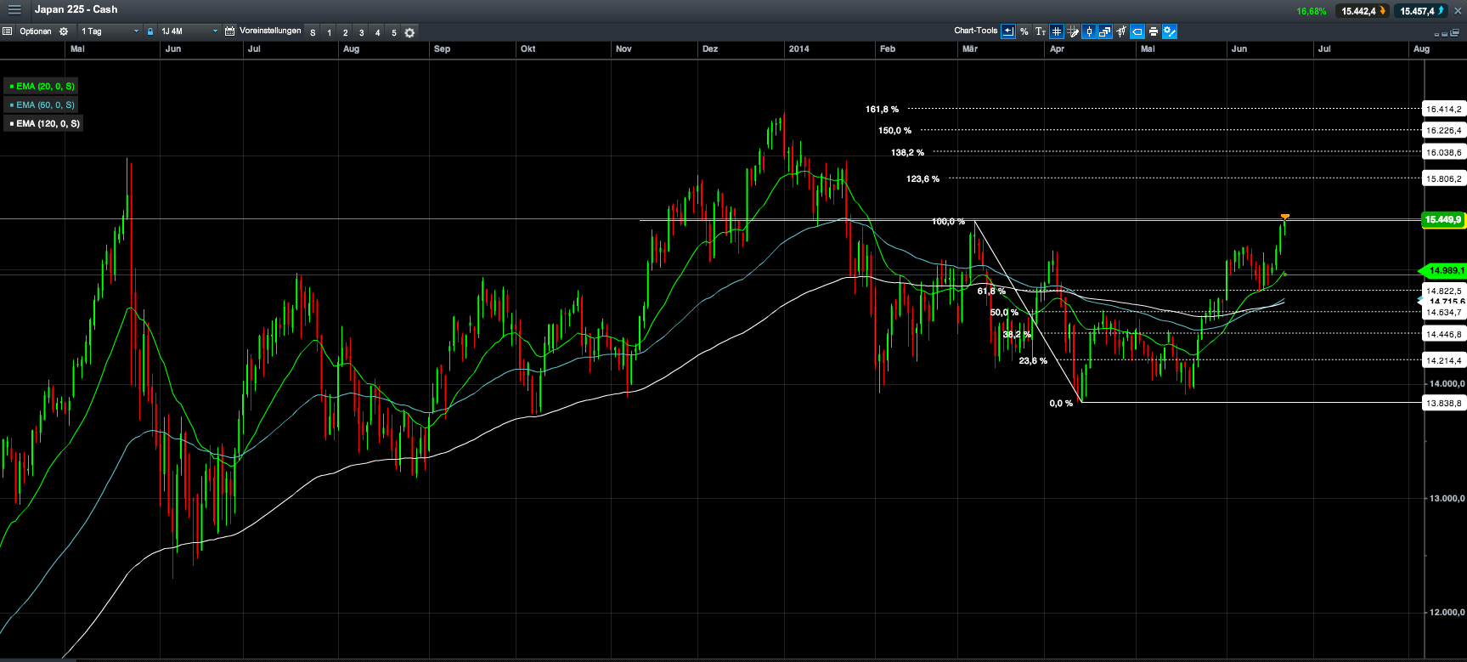
Task: Close the Japan 225 chart window
Action: click(1458, 11)
